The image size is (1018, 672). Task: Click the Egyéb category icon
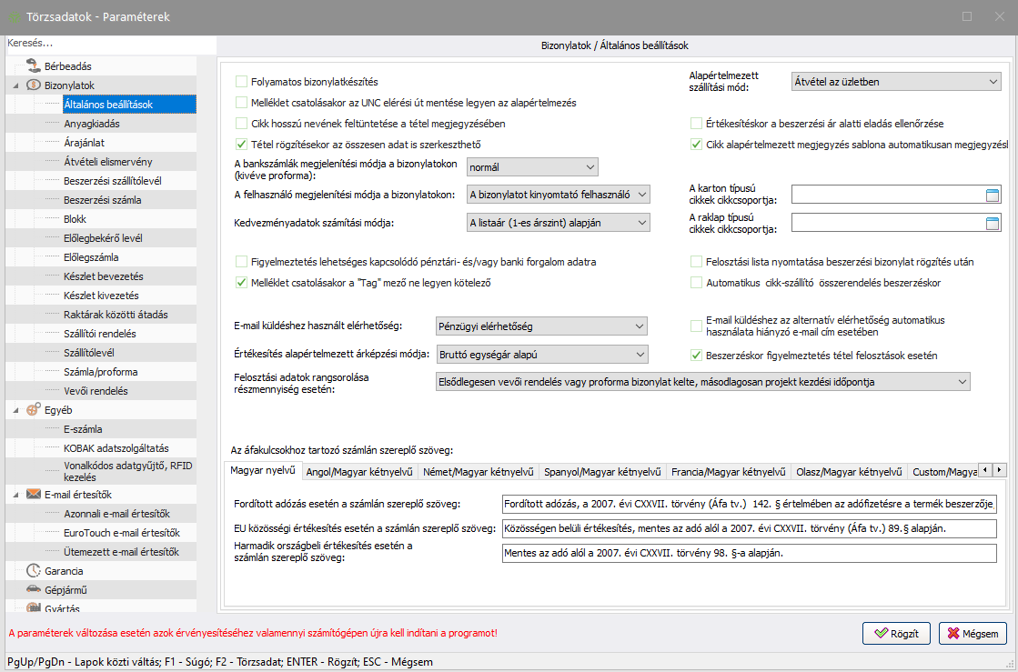[33, 410]
